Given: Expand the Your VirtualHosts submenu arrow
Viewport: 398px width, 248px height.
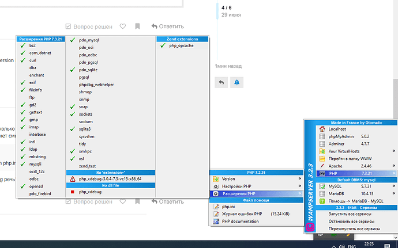Looking at the screenshot, I should click(394, 151).
